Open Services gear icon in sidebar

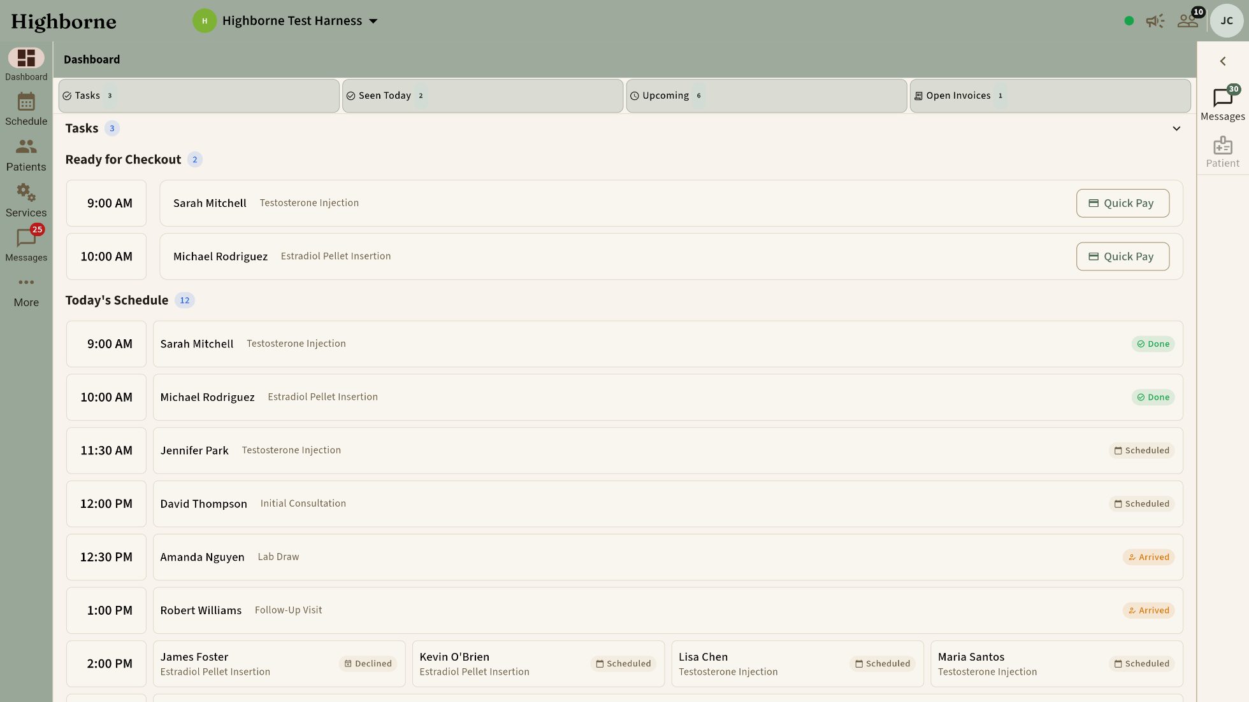(26, 192)
